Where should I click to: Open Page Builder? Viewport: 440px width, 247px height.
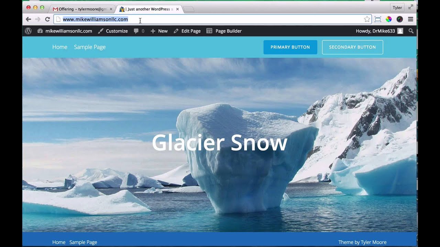point(224,31)
